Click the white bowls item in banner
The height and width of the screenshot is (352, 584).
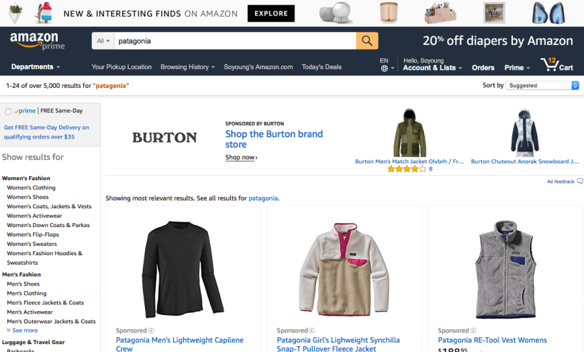tap(336, 13)
